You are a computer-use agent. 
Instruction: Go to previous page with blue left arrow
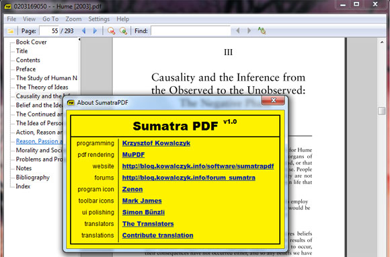pyautogui.click(x=84, y=31)
